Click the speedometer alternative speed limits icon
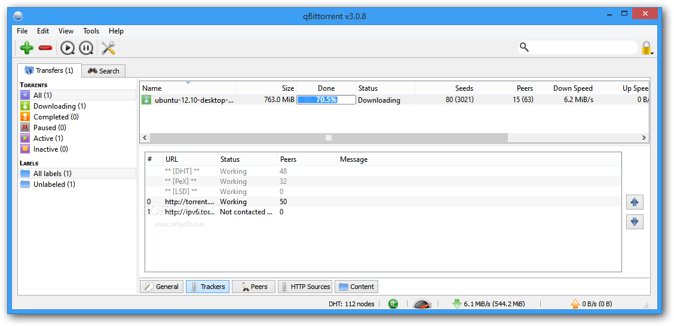This screenshot has width=674, height=326. [422, 304]
